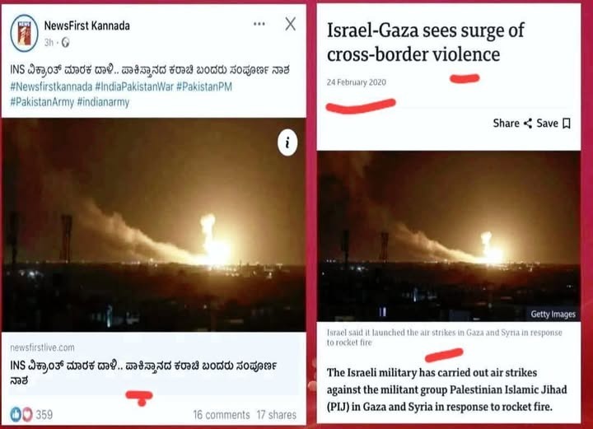The image size is (593, 429).
Task: Open the explosion photo in the Facebook post
Action: (x=154, y=225)
